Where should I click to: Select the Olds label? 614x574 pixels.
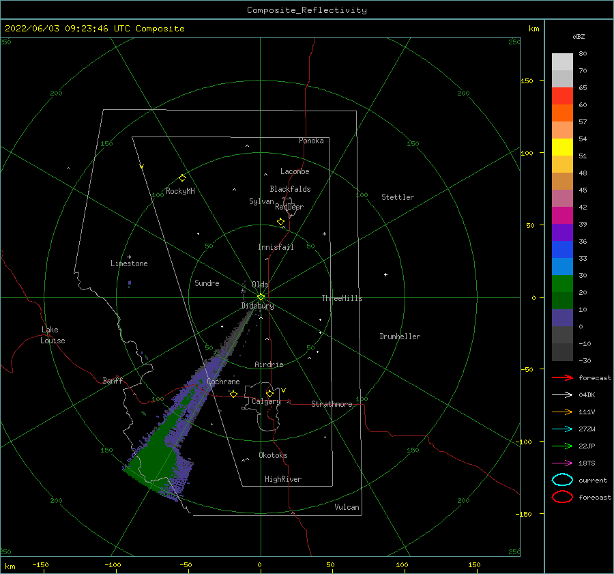click(260, 285)
